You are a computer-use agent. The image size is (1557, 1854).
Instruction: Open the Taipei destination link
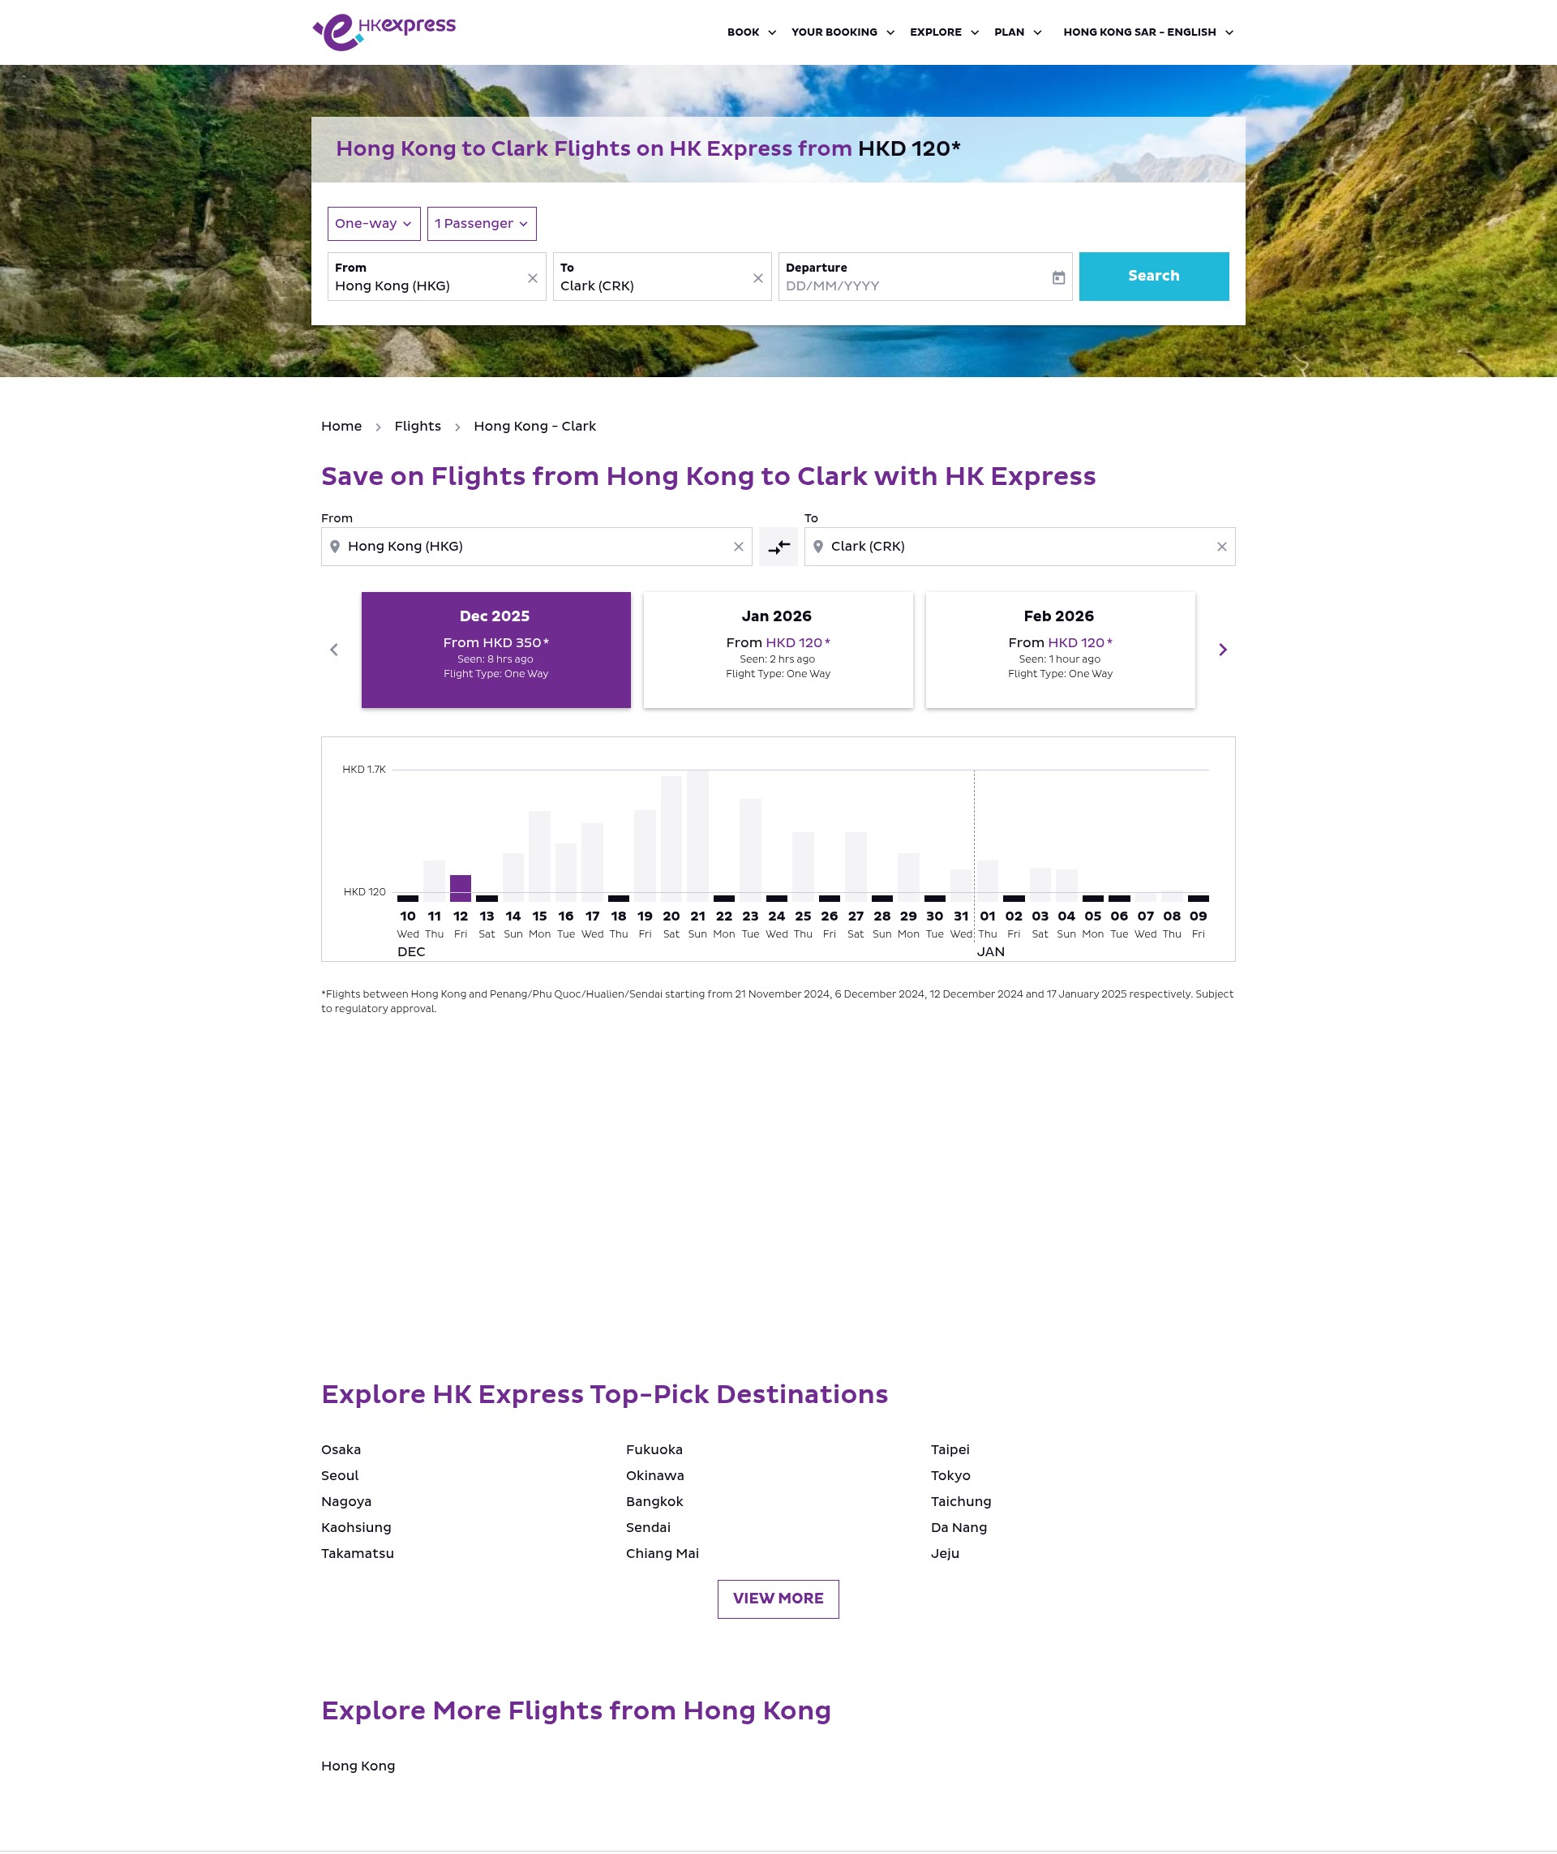tap(950, 1449)
